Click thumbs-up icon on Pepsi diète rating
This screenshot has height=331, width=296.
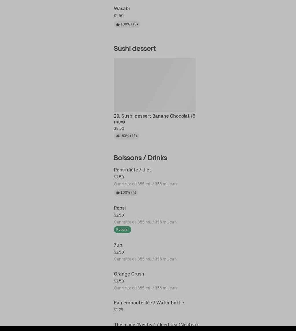coord(118,193)
